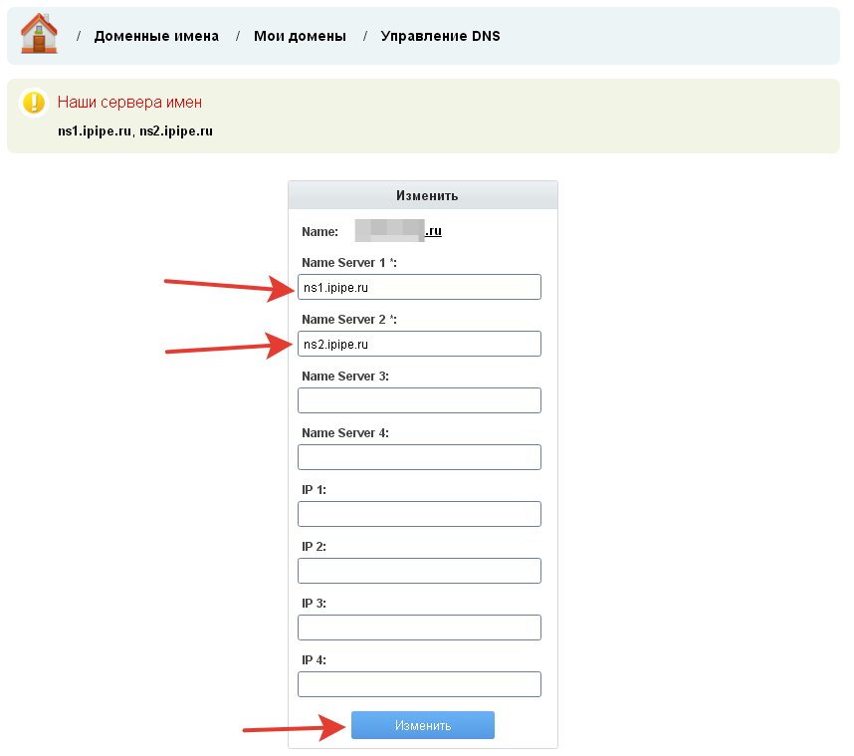Click into the empty Name Server 4 field

pyautogui.click(x=419, y=457)
